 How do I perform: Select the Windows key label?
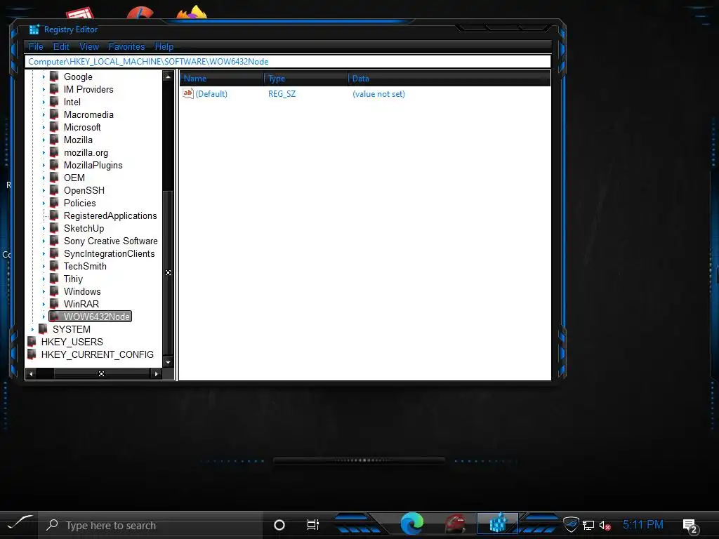[x=82, y=291]
